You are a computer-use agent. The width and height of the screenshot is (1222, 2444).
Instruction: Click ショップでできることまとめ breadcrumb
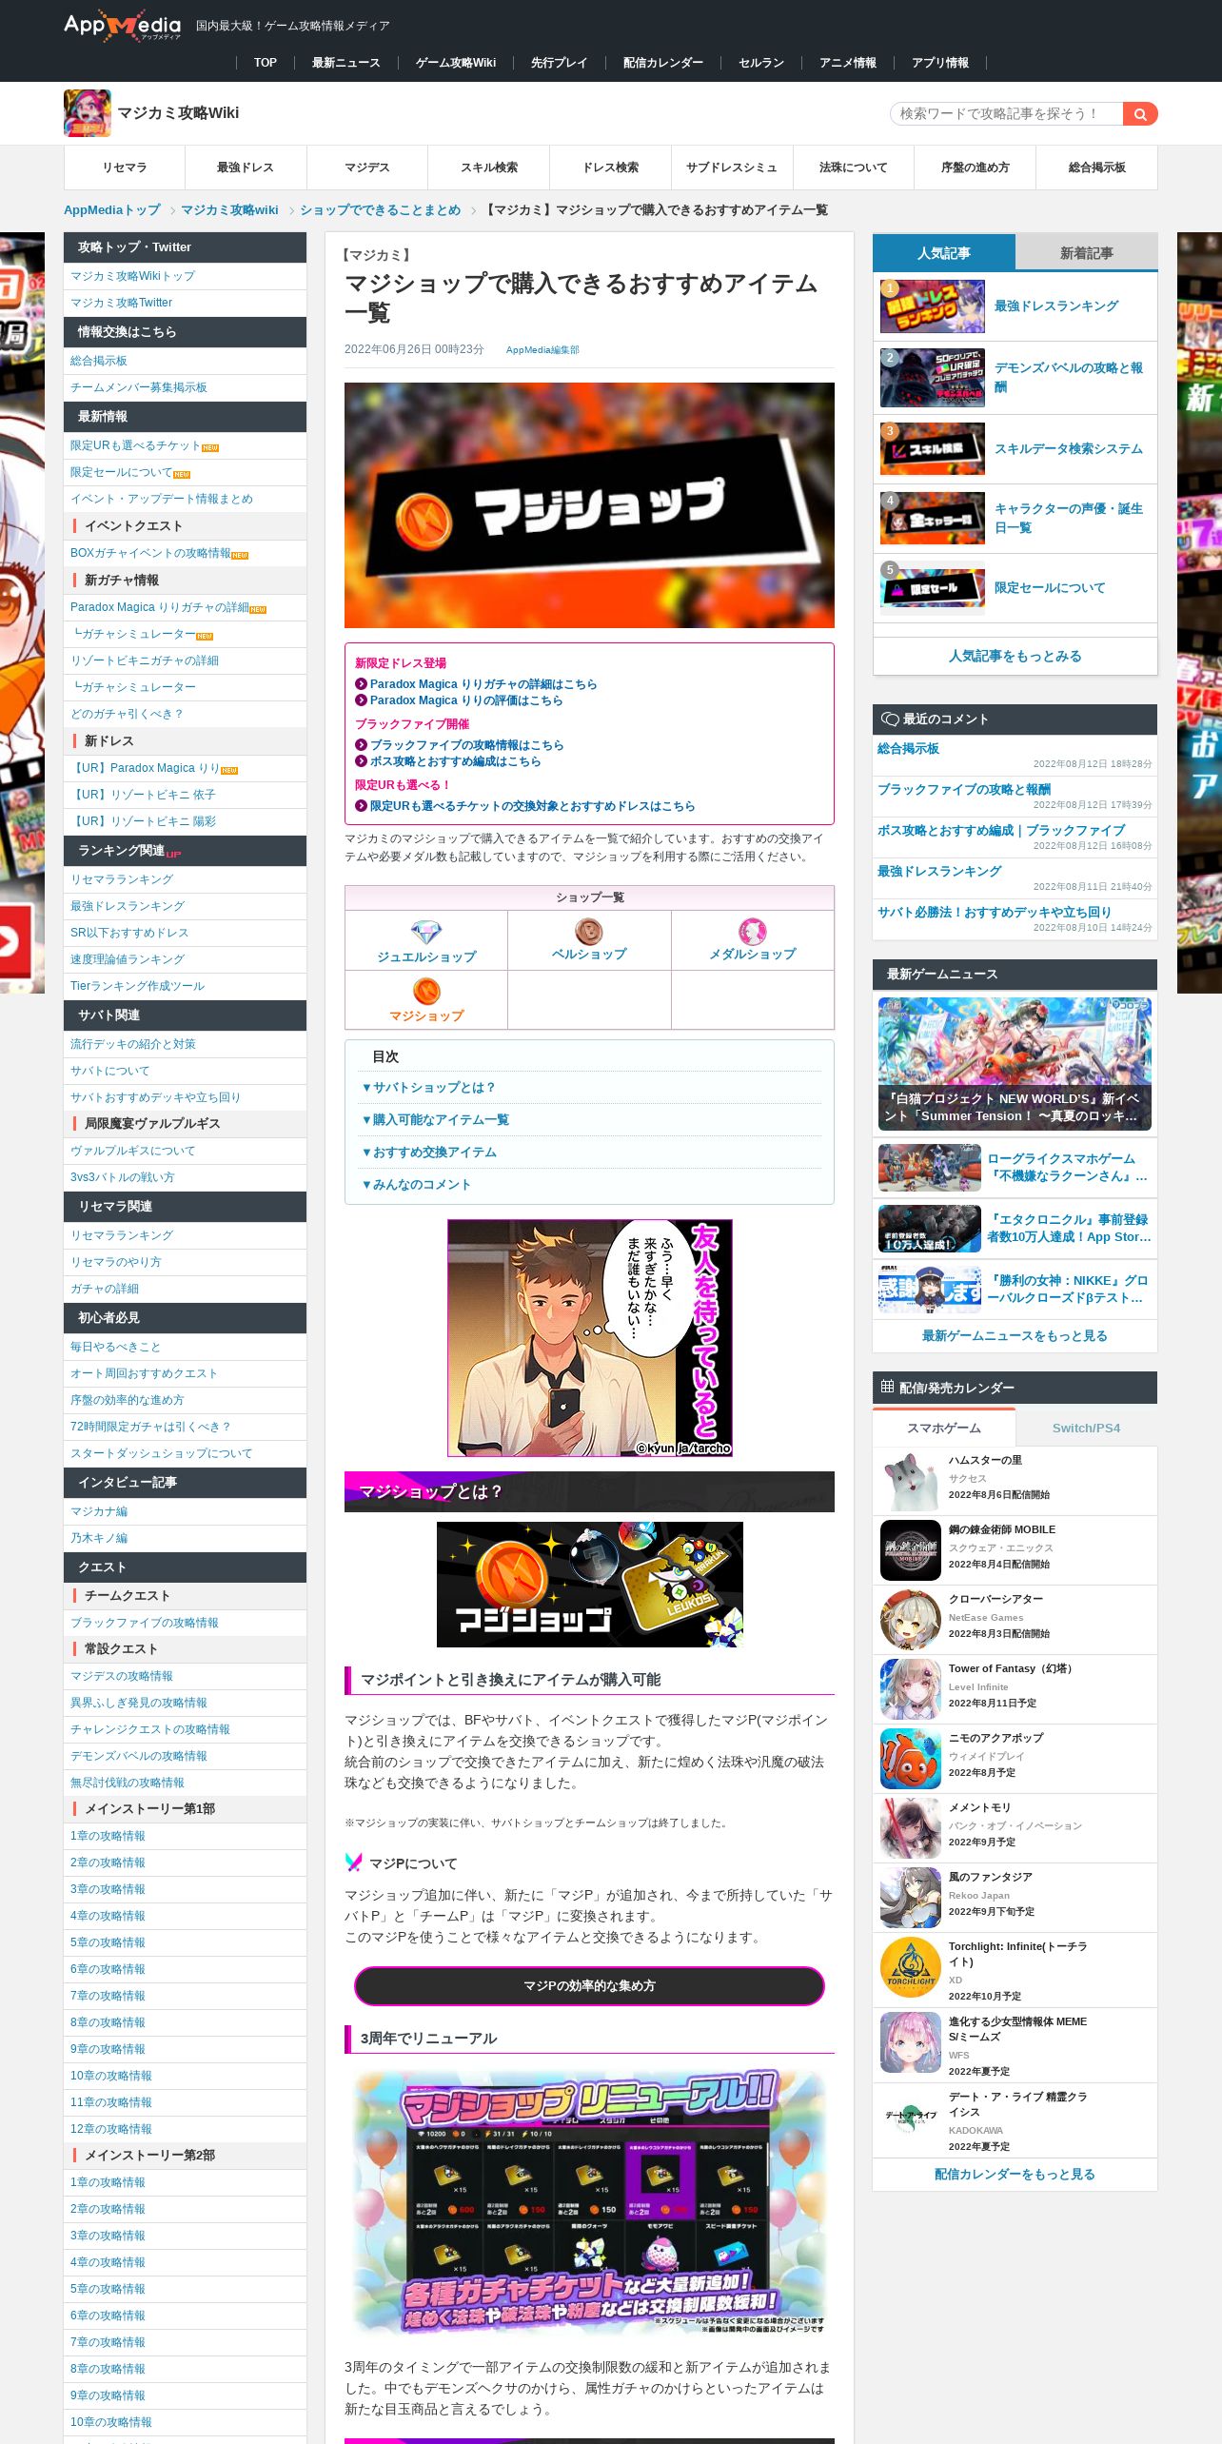point(381,209)
